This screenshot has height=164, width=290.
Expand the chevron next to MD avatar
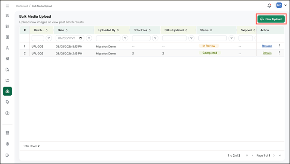click(286, 5)
